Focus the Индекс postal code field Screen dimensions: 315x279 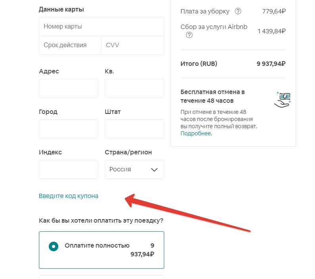[69, 169]
